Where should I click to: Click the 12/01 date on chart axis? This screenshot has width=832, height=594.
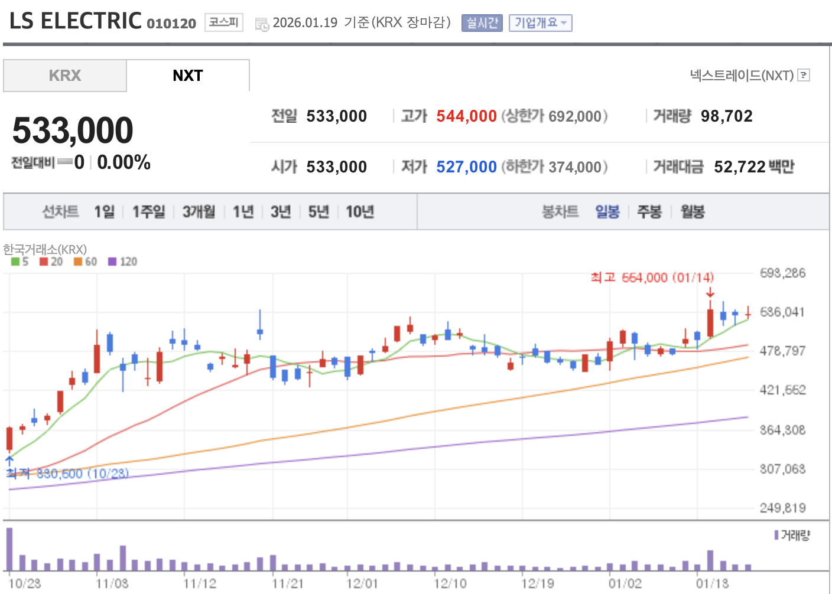[x=362, y=583]
